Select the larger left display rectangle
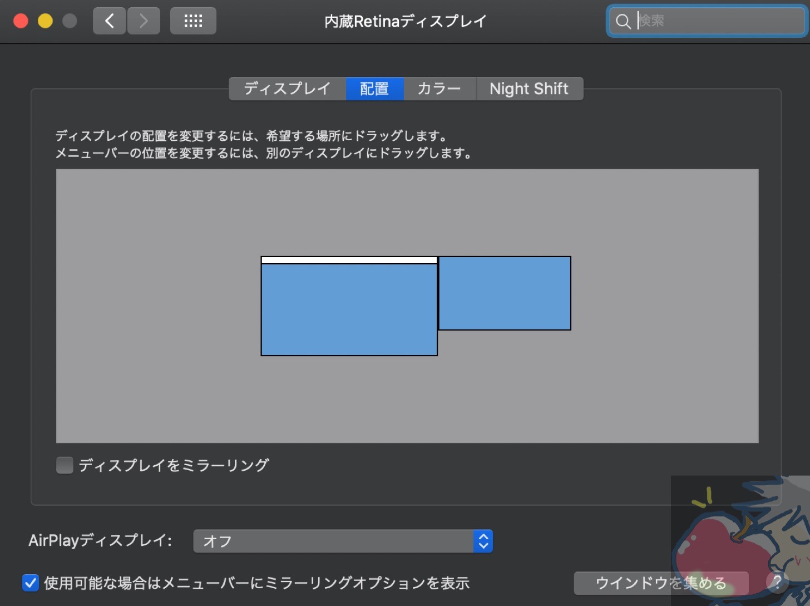Viewport: 810px width, 606px height. 349,309
